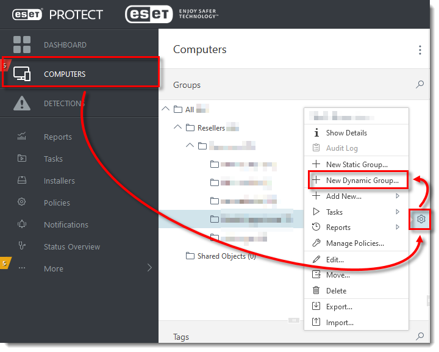Collapse the Resellers group chevron
This screenshot has height=352, width=439.
[177, 127]
